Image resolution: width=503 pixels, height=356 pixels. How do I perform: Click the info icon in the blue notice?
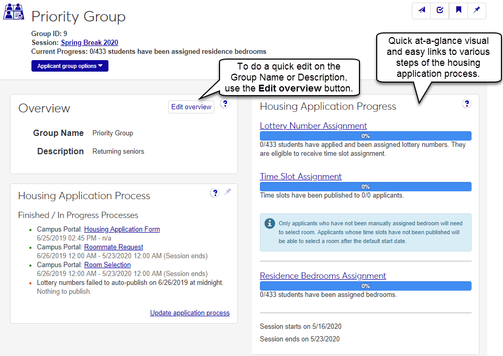pyautogui.click(x=269, y=224)
